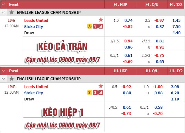Click the yellow coin icon in first-half Stoke City row
The height and width of the screenshot is (133, 185).
(90, 92)
